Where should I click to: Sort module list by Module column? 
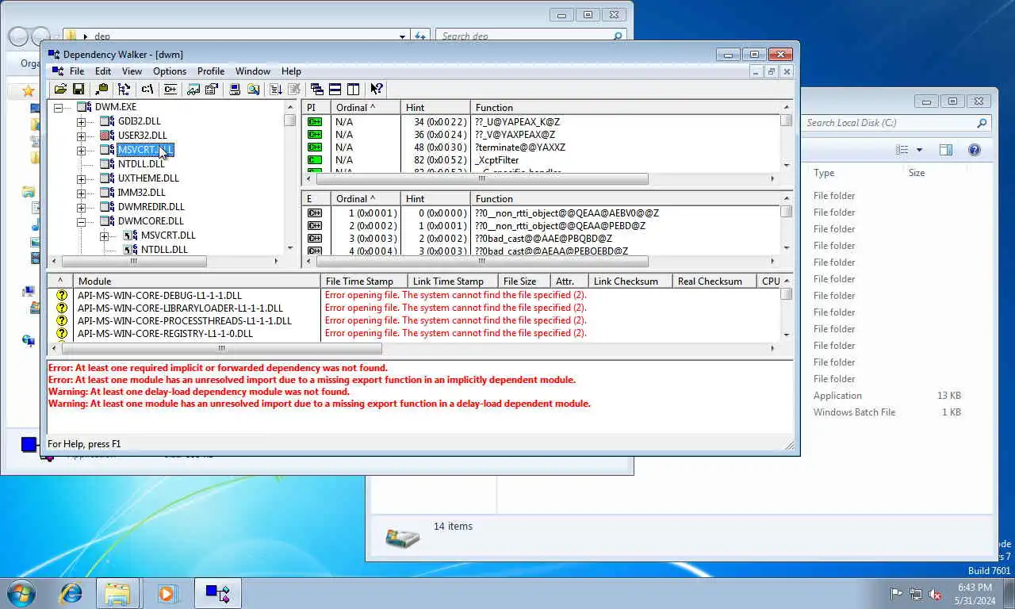(x=197, y=281)
